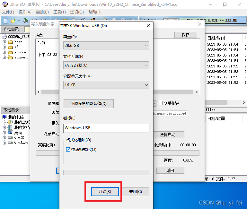247x209 pixels.
Task: Select the boot folder label
Action: click(18, 42)
